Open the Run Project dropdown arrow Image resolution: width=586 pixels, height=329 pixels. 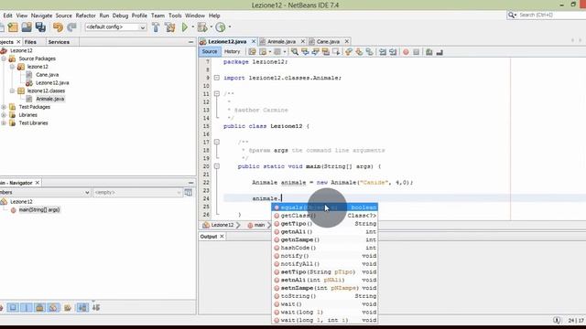[x=193, y=27]
